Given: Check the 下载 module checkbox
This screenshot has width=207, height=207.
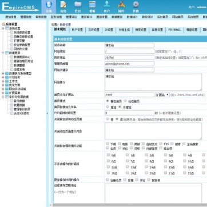Looking at the screenshot, I should tap(108, 144).
